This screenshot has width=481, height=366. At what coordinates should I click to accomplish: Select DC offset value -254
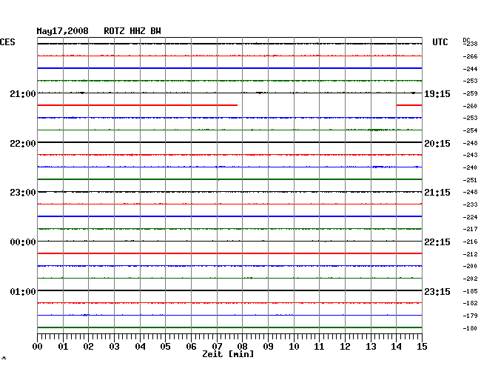(470, 131)
